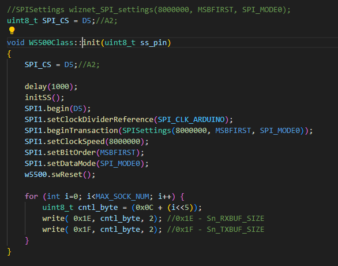This screenshot has width=338, height=266.
Task: Click the SPI1.begin(D5) call
Action: [58, 109]
